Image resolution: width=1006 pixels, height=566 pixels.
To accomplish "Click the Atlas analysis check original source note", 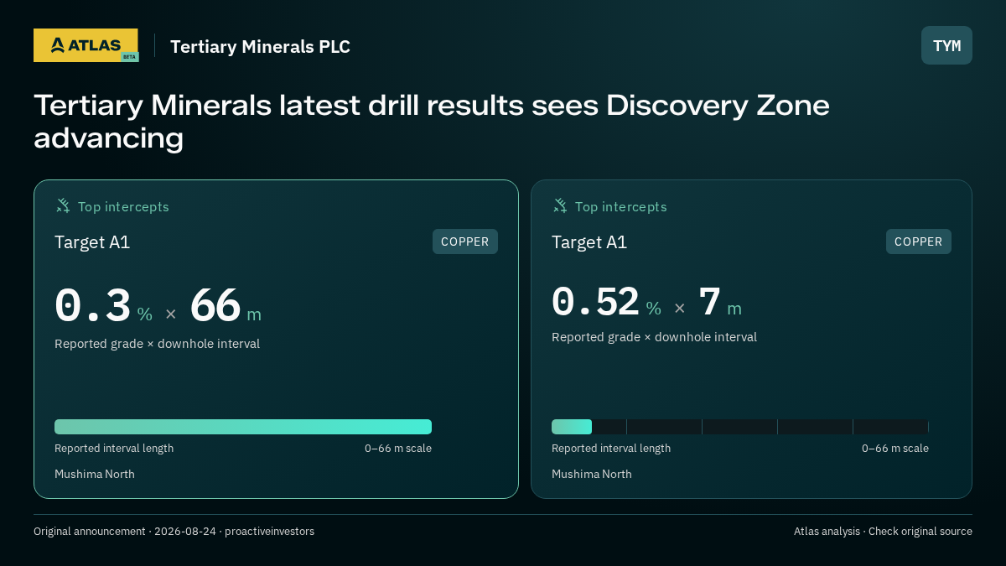I will [883, 532].
